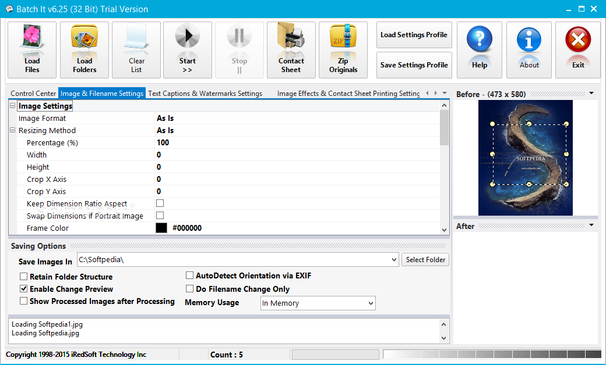The image size is (606, 365).
Task: Click the Height value field
Action: pyautogui.click(x=297, y=167)
